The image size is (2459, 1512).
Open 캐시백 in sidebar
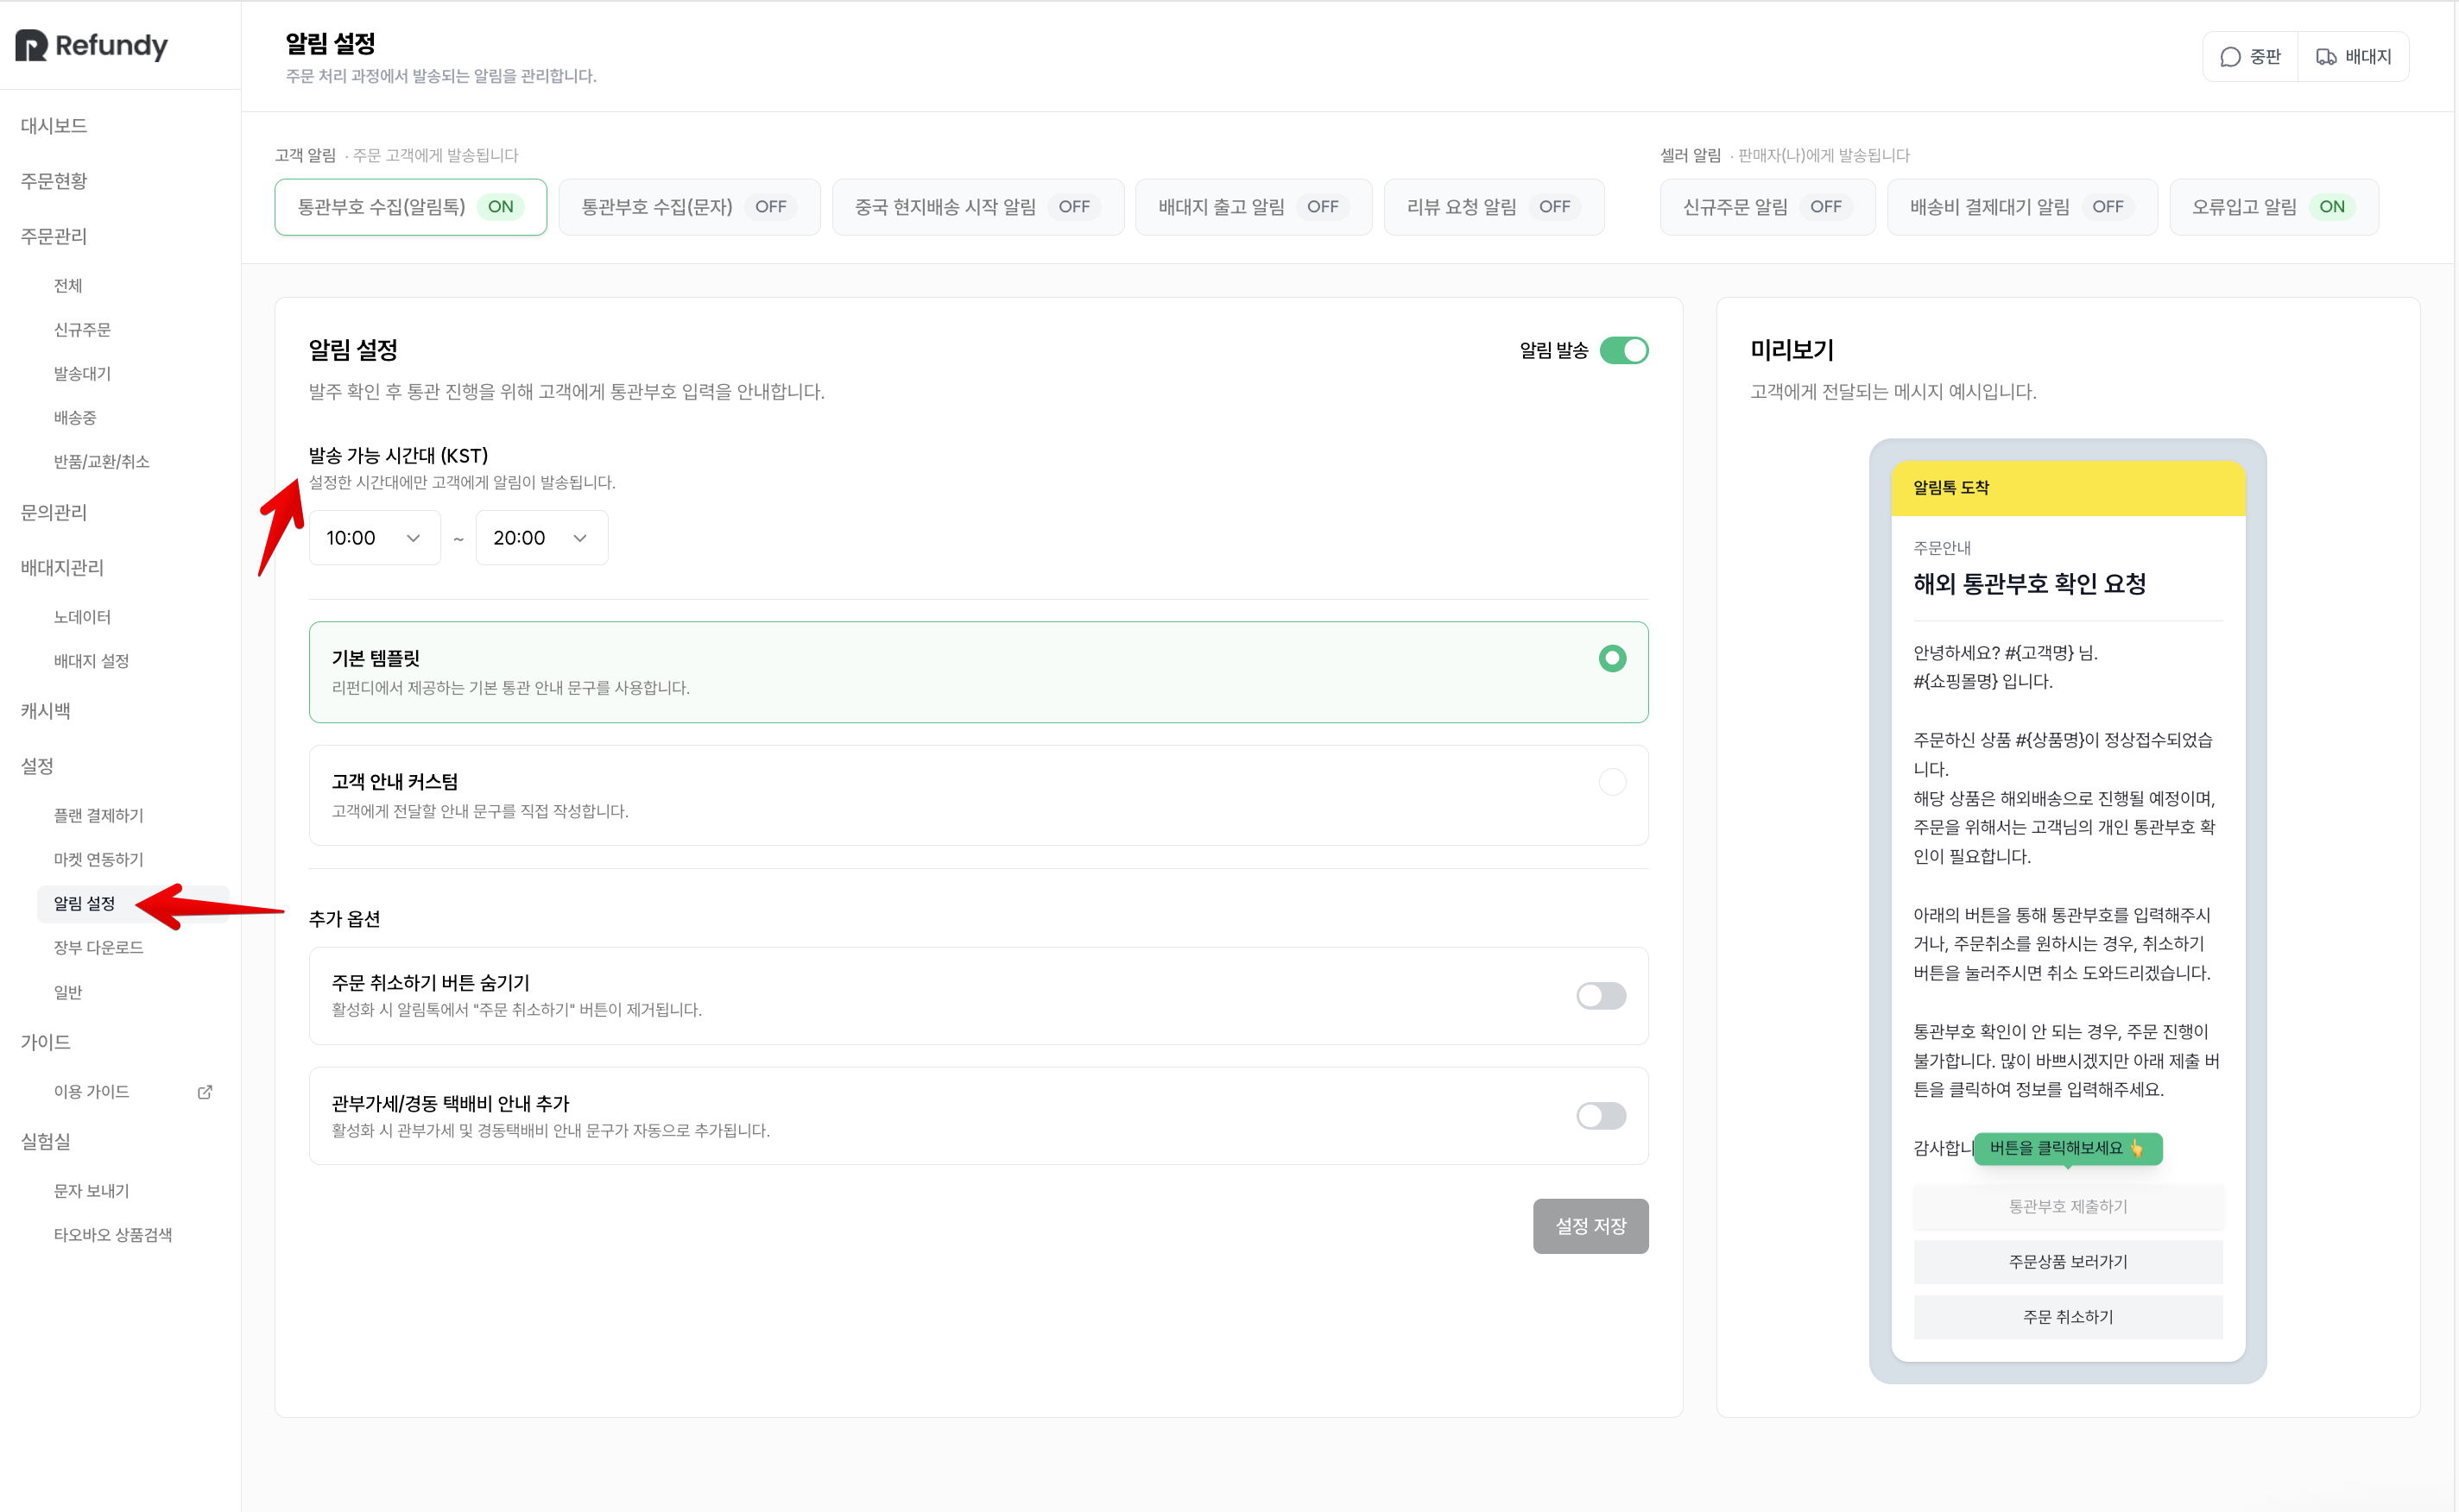(45, 711)
